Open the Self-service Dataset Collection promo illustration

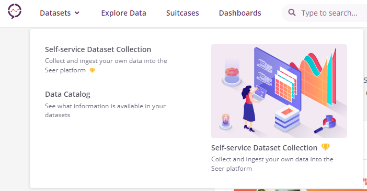pos(279,91)
